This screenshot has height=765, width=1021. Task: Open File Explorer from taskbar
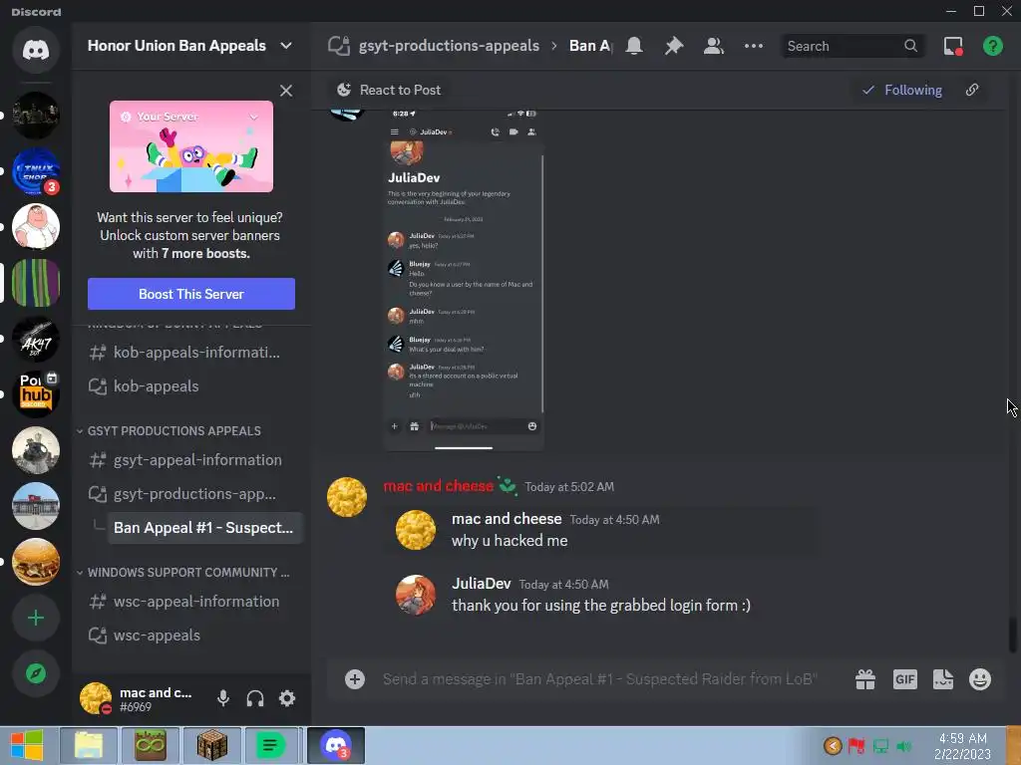pyautogui.click(x=89, y=745)
